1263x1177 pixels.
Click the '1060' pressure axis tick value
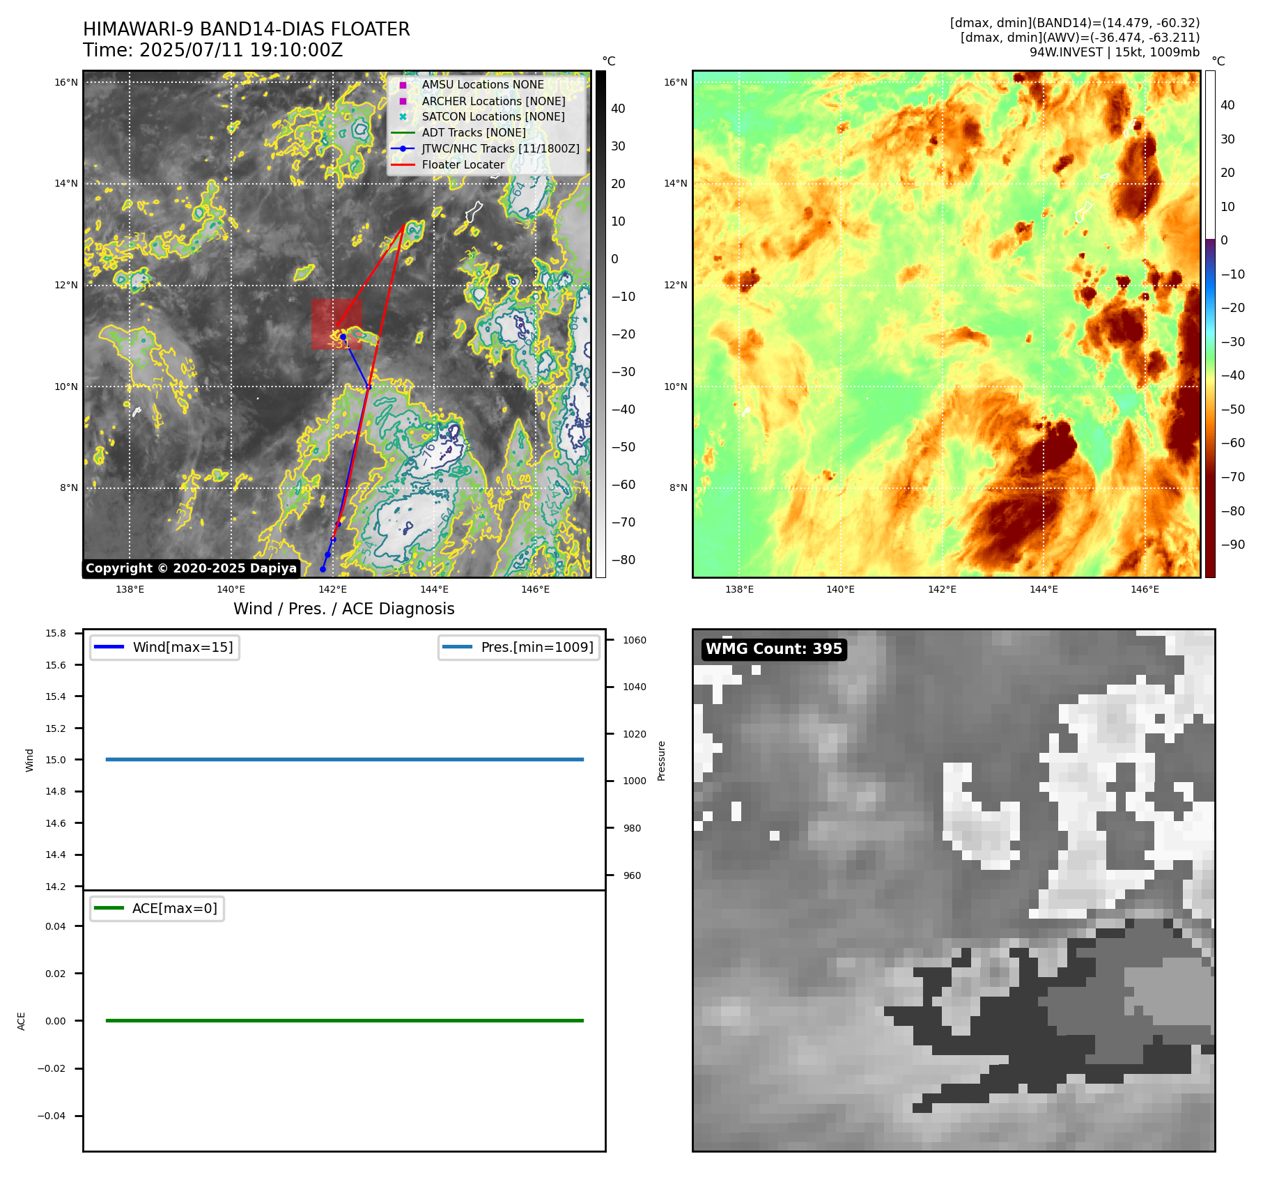pyautogui.click(x=635, y=640)
